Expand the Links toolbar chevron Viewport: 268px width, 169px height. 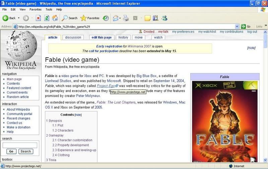[x=266, y=25]
